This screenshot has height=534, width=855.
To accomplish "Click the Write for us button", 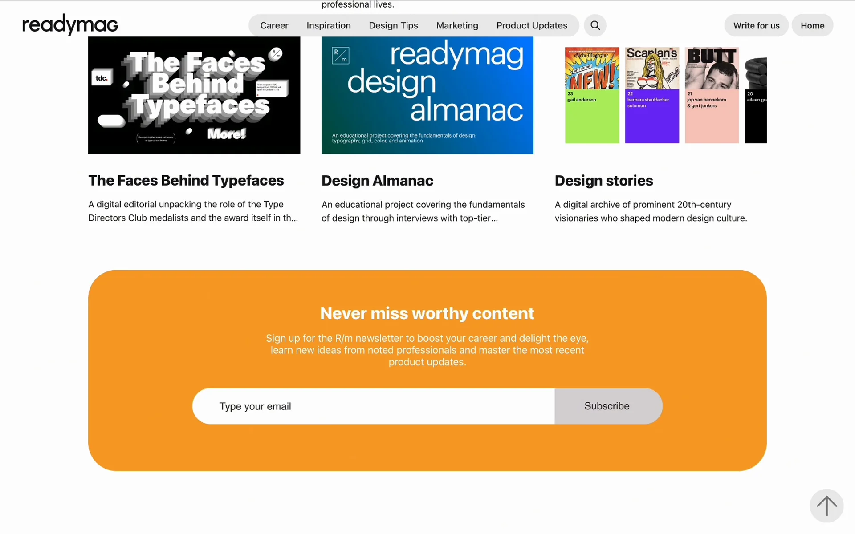I will (x=757, y=25).
